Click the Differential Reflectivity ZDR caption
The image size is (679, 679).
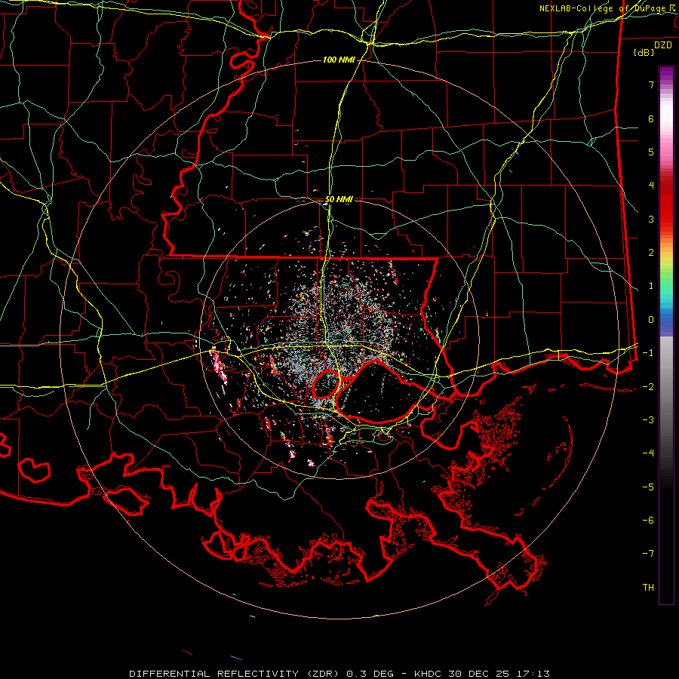pyautogui.click(x=339, y=674)
